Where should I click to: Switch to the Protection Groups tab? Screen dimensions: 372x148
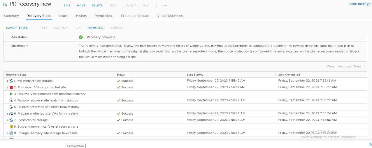point(135,16)
